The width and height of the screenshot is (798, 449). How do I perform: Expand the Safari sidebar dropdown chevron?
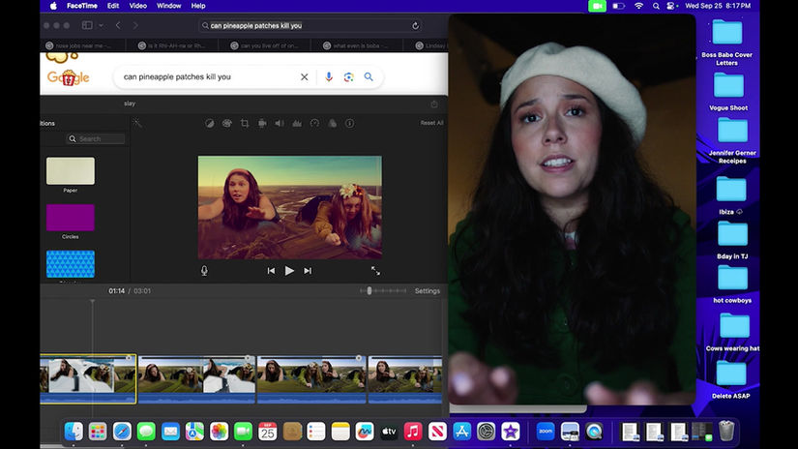pos(100,25)
